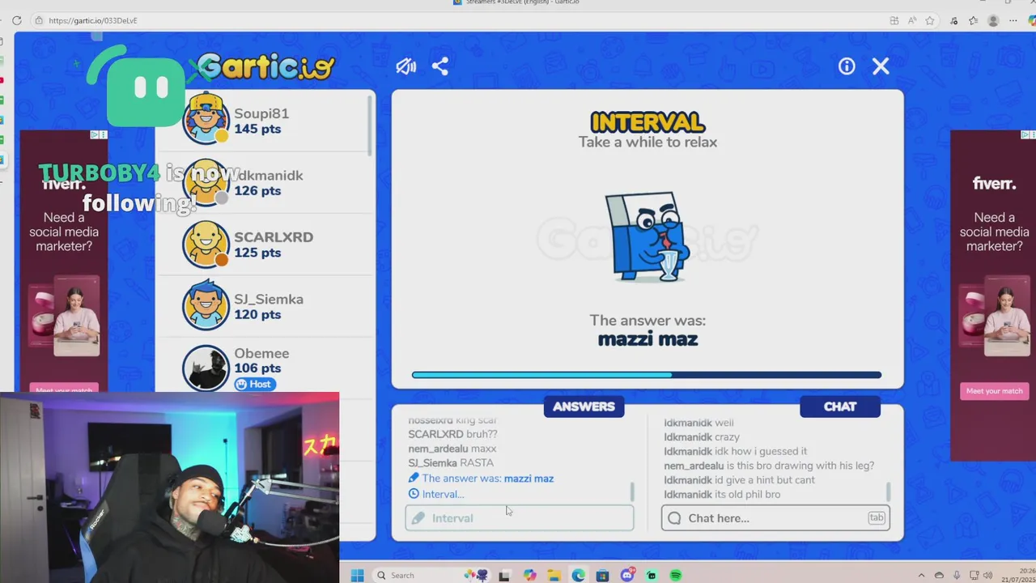View site information padlock icon
1036x583 pixels.
coord(38,20)
